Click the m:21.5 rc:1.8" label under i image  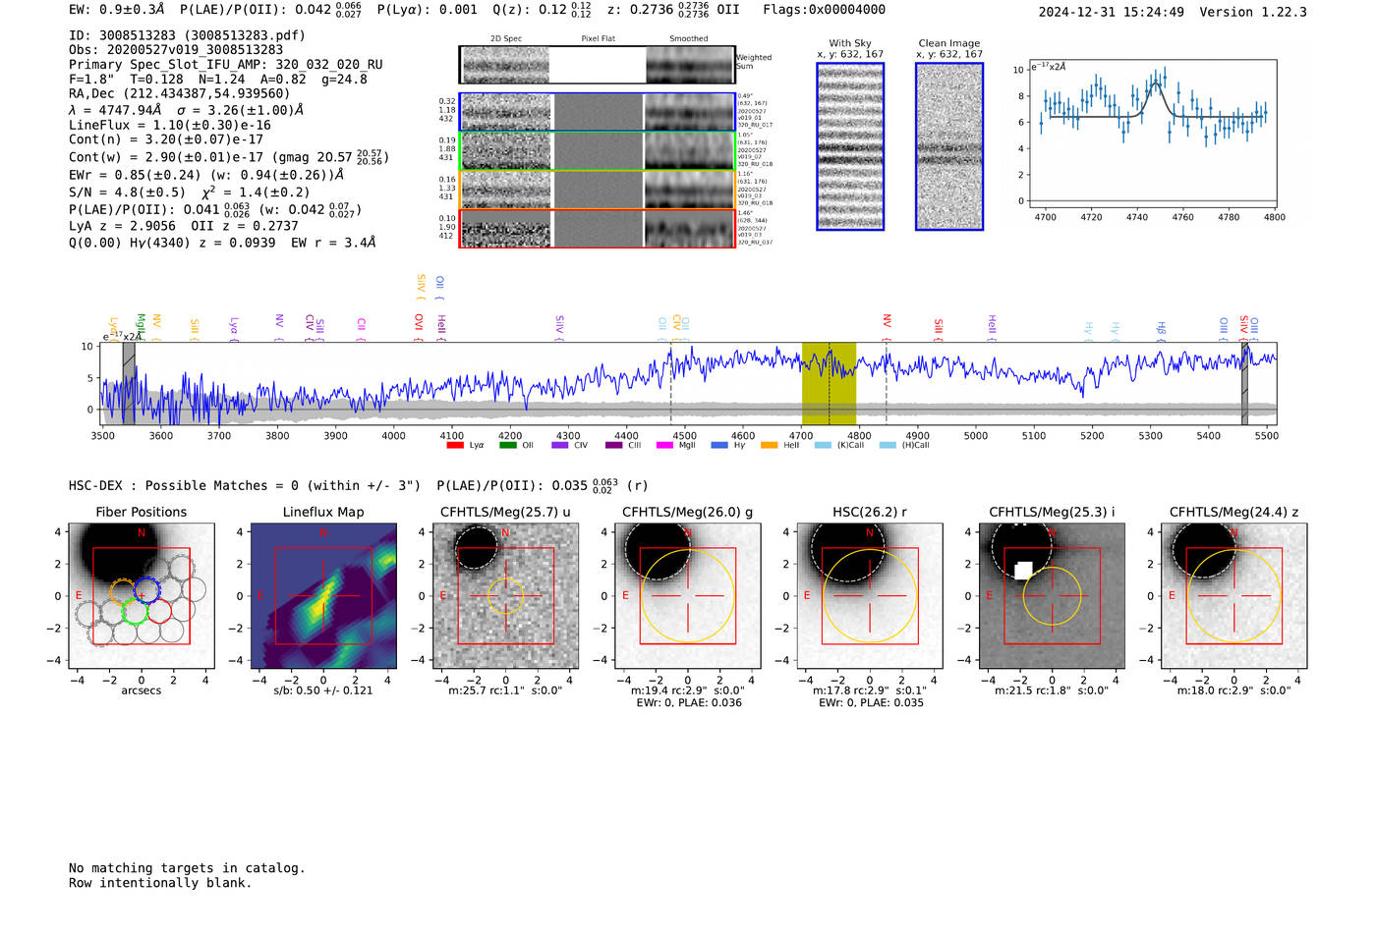click(1052, 690)
